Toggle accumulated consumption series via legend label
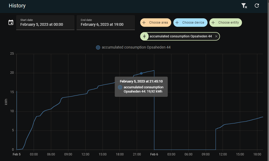This screenshot has width=269, height=161. click(136, 47)
